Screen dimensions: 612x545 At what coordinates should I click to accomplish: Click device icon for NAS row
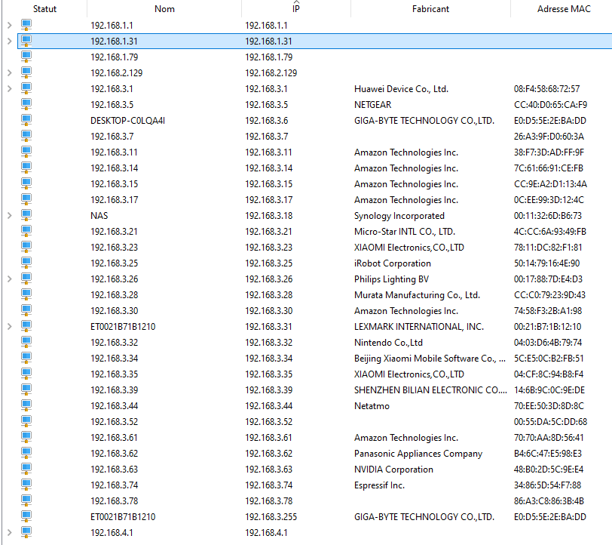tap(26, 215)
